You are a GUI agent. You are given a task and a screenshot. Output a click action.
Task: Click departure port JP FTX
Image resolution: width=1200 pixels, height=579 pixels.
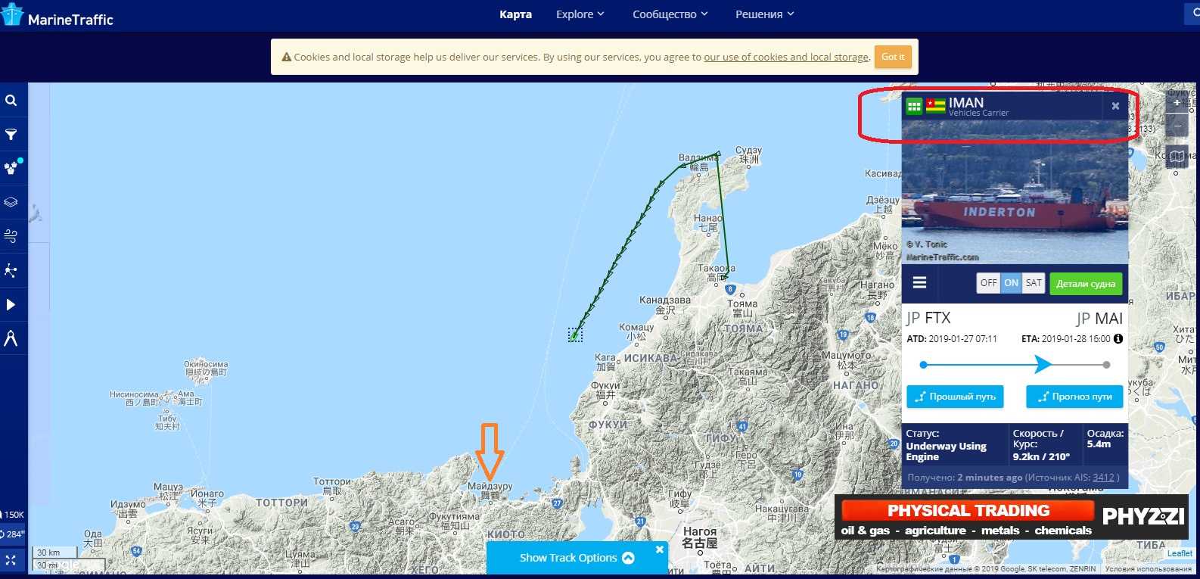[928, 318]
